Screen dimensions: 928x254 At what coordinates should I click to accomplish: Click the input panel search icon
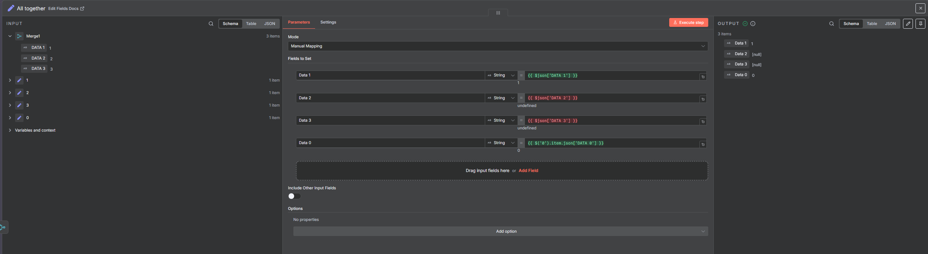(x=211, y=24)
